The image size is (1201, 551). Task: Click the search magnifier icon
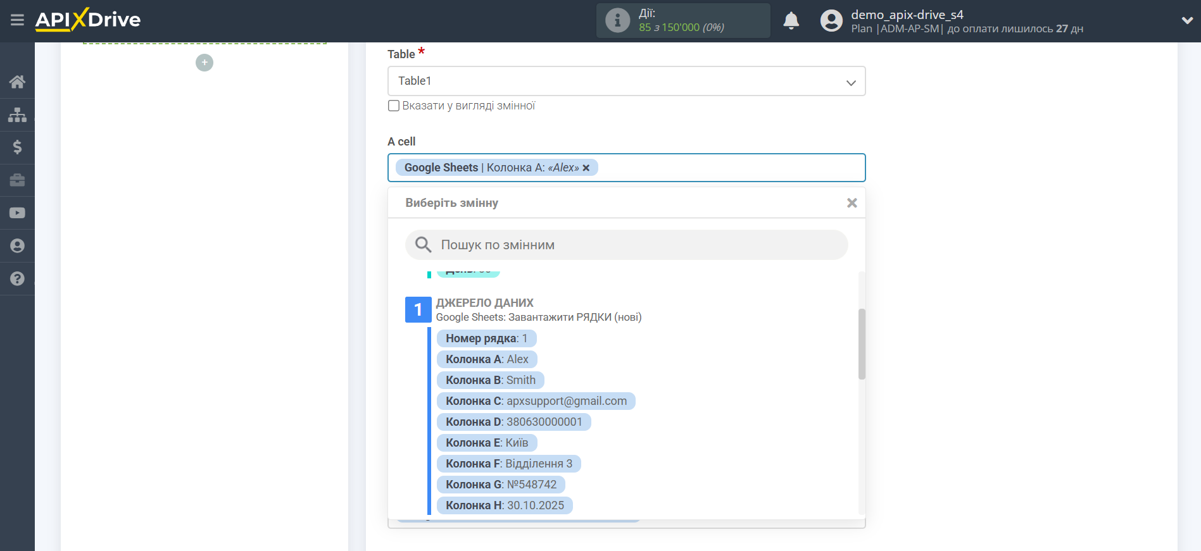[423, 245]
